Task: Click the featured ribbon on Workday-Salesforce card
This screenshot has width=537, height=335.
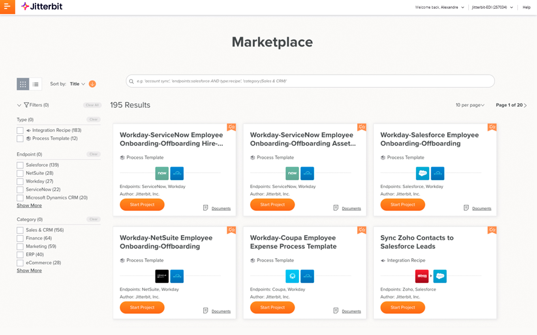Action: pos(492,127)
